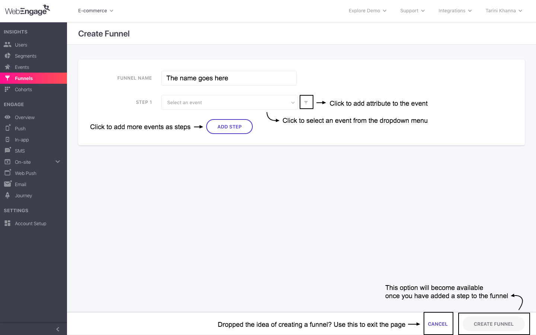Image resolution: width=536 pixels, height=335 pixels.
Task: Open the Journey designer icon
Action: (8, 195)
